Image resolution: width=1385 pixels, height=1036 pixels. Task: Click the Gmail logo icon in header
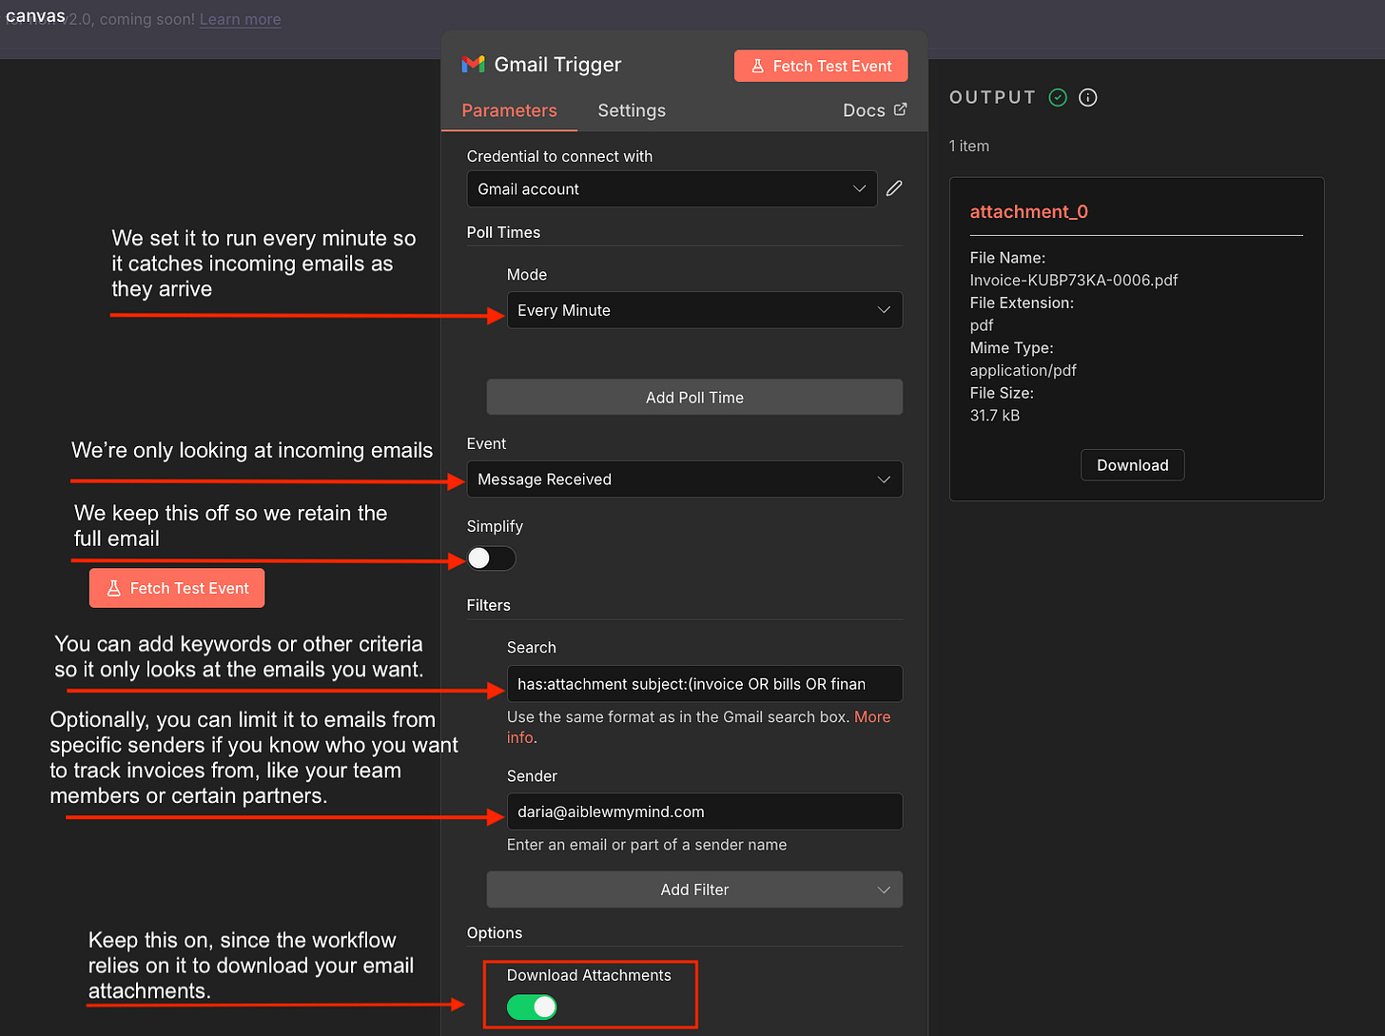473,65
